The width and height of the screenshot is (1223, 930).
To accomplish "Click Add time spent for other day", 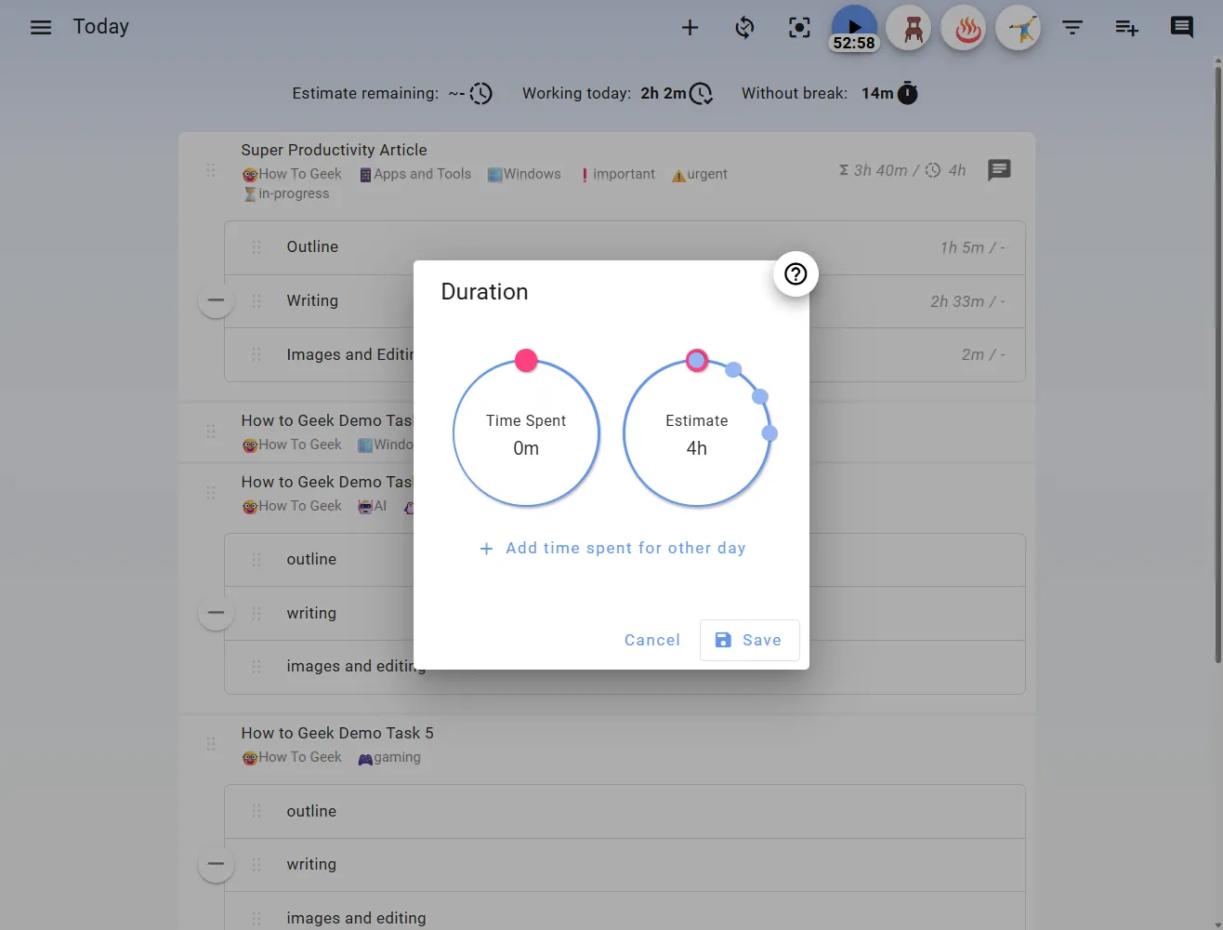I will pyautogui.click(x=612, y=549).
